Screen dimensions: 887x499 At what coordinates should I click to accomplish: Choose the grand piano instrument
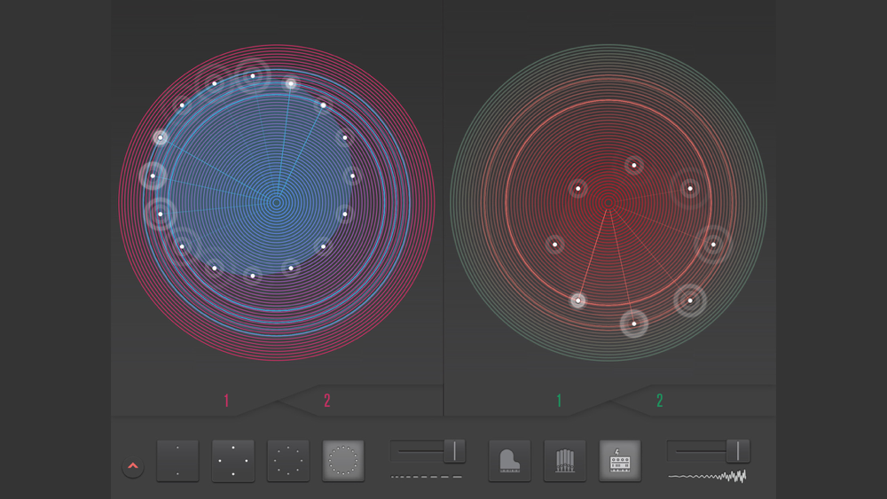pyautogui.click(x=510, y=461)
